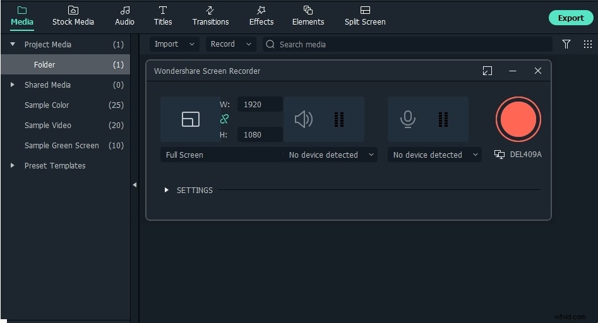Open the Audio tab
Screen dimensions: 598x323
pos(124,16)
